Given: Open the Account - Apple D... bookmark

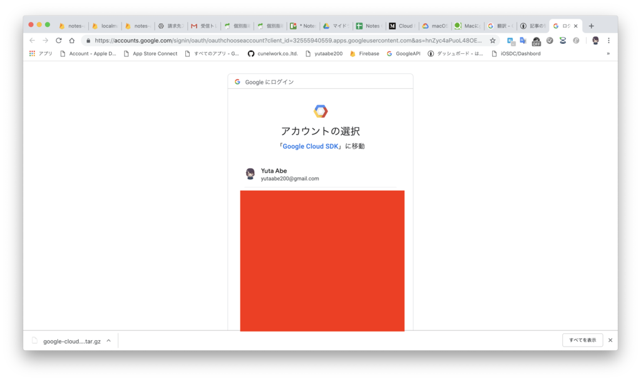Looking at the screenshot, I should (88, 54).
